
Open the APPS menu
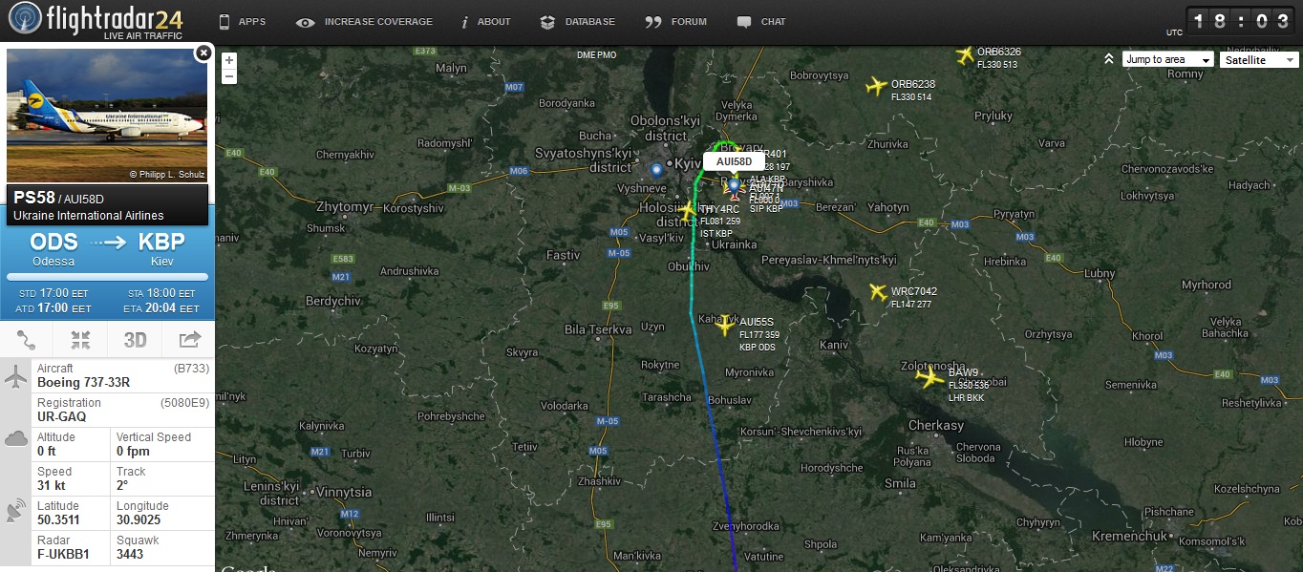[x=242, y=21]
